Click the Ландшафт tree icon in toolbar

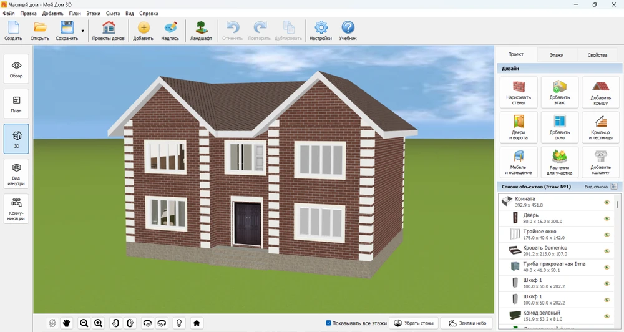point(201,30)
